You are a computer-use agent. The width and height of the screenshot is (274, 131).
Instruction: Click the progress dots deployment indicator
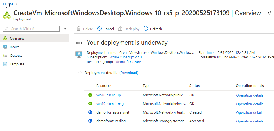point(79,43)
